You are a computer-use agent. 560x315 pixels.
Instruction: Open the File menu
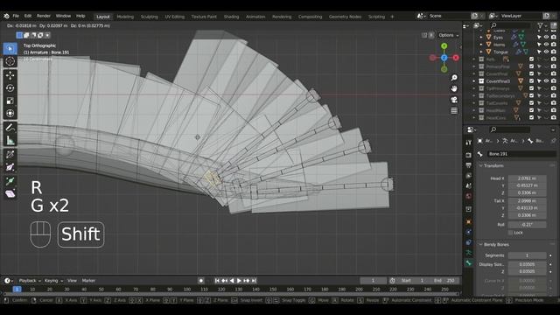16,16
